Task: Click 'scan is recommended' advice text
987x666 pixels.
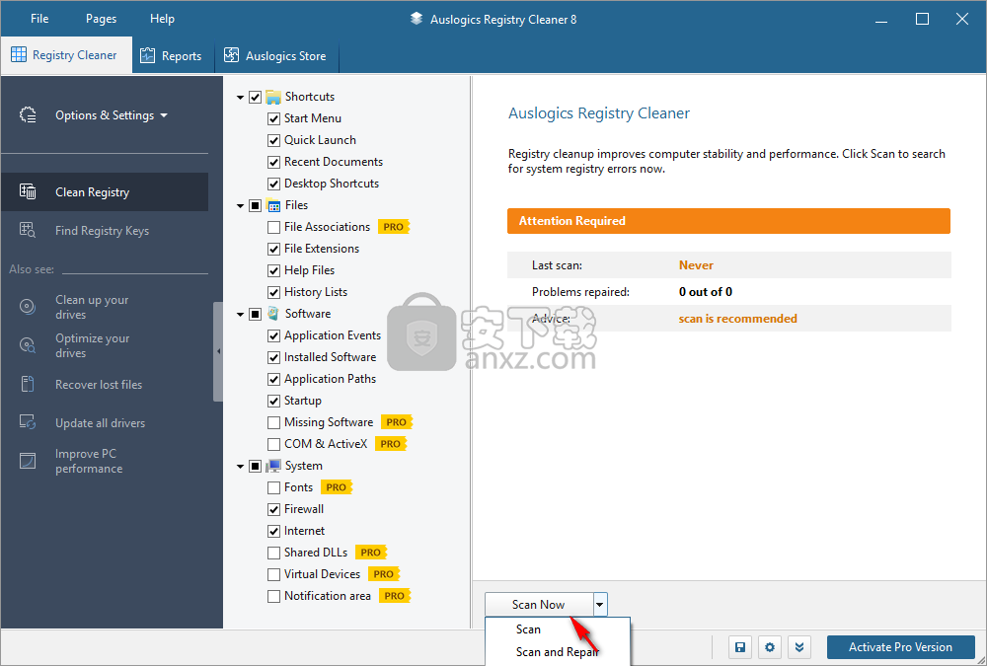Action: tap(737, 319)
